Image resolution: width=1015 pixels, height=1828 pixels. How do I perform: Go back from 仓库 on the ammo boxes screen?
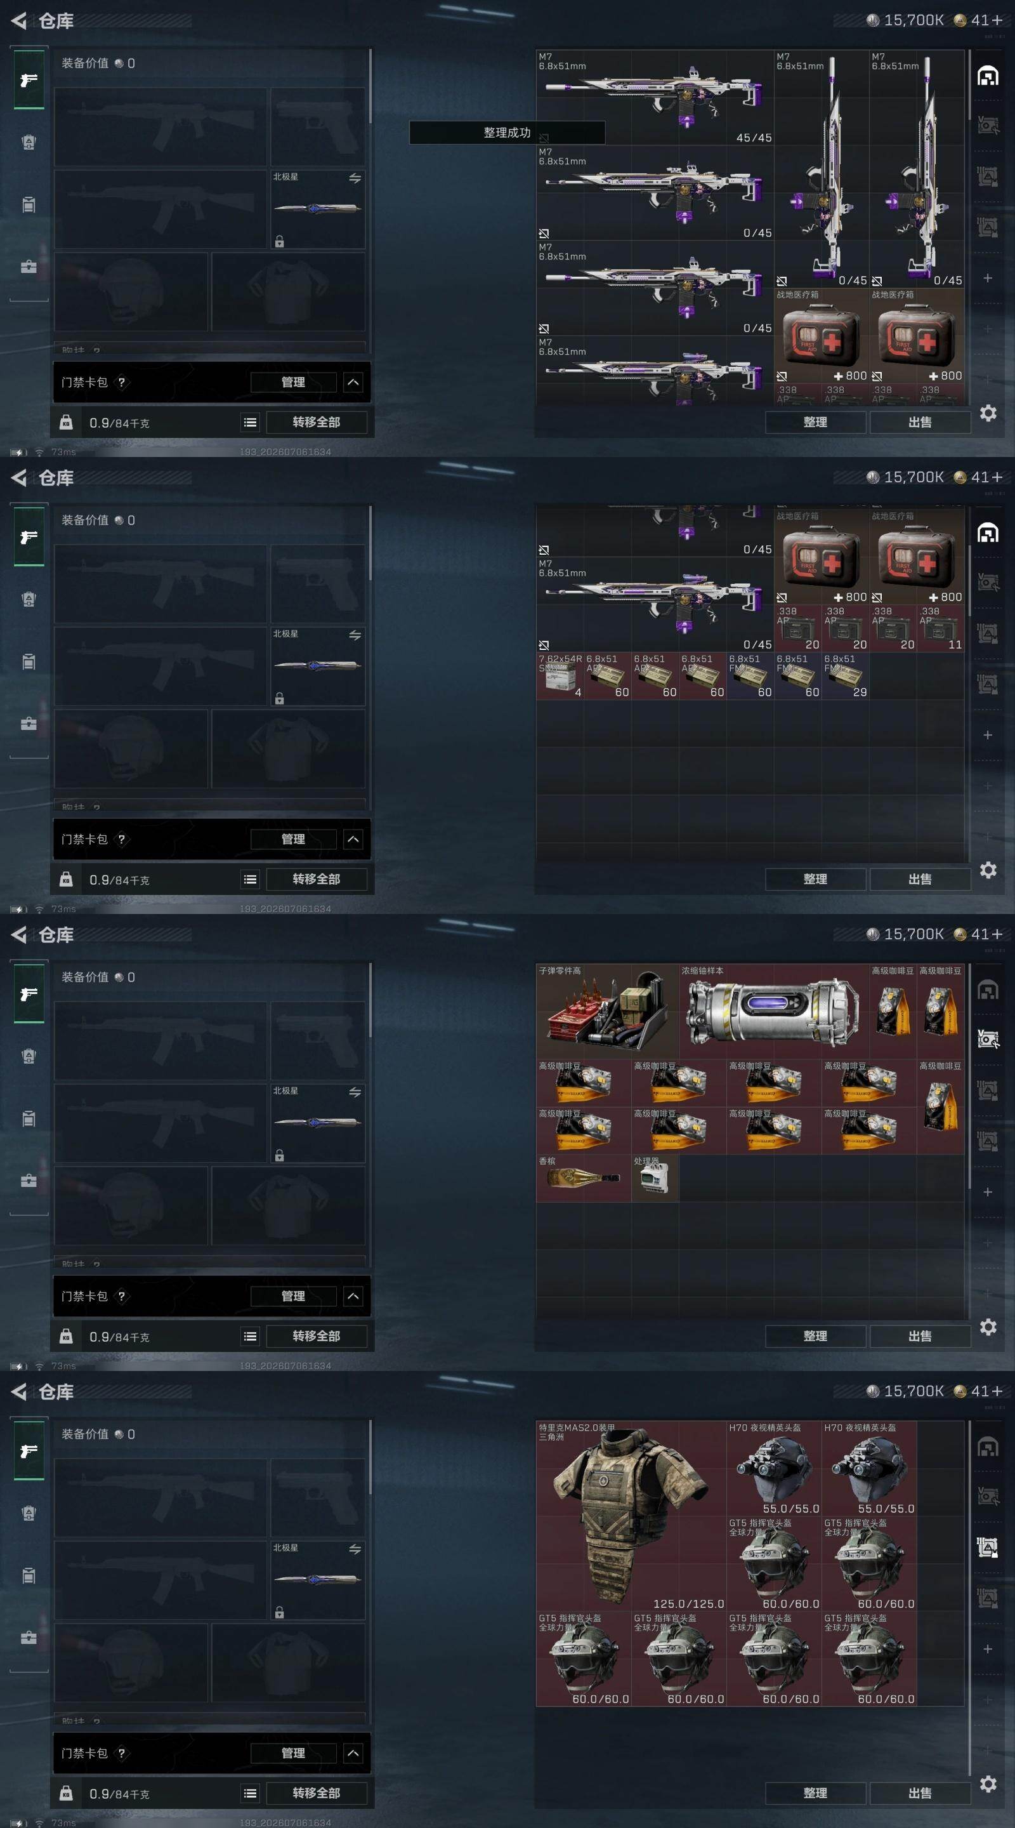coord(19,477)
